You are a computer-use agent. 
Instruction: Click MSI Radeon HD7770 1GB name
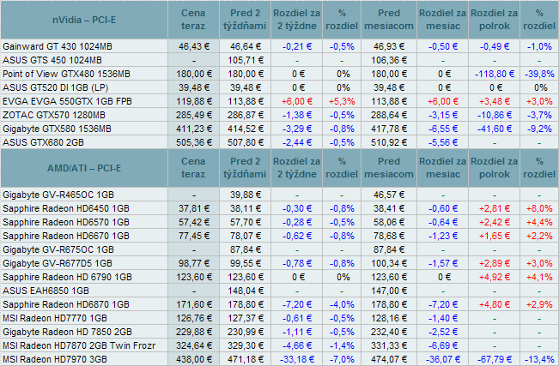(55, 318)
